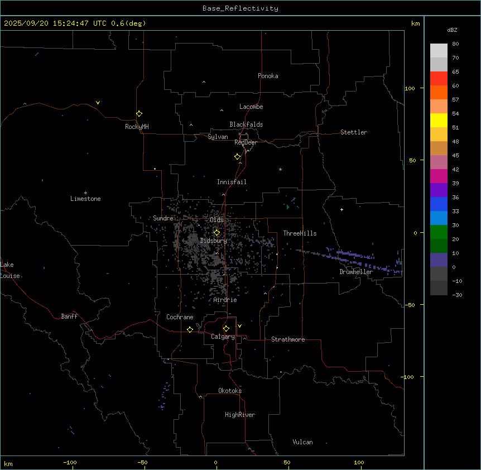481x470 pixels.
Task: Select the yellow diamond marker below Cochrane
Action: [190, 329]
